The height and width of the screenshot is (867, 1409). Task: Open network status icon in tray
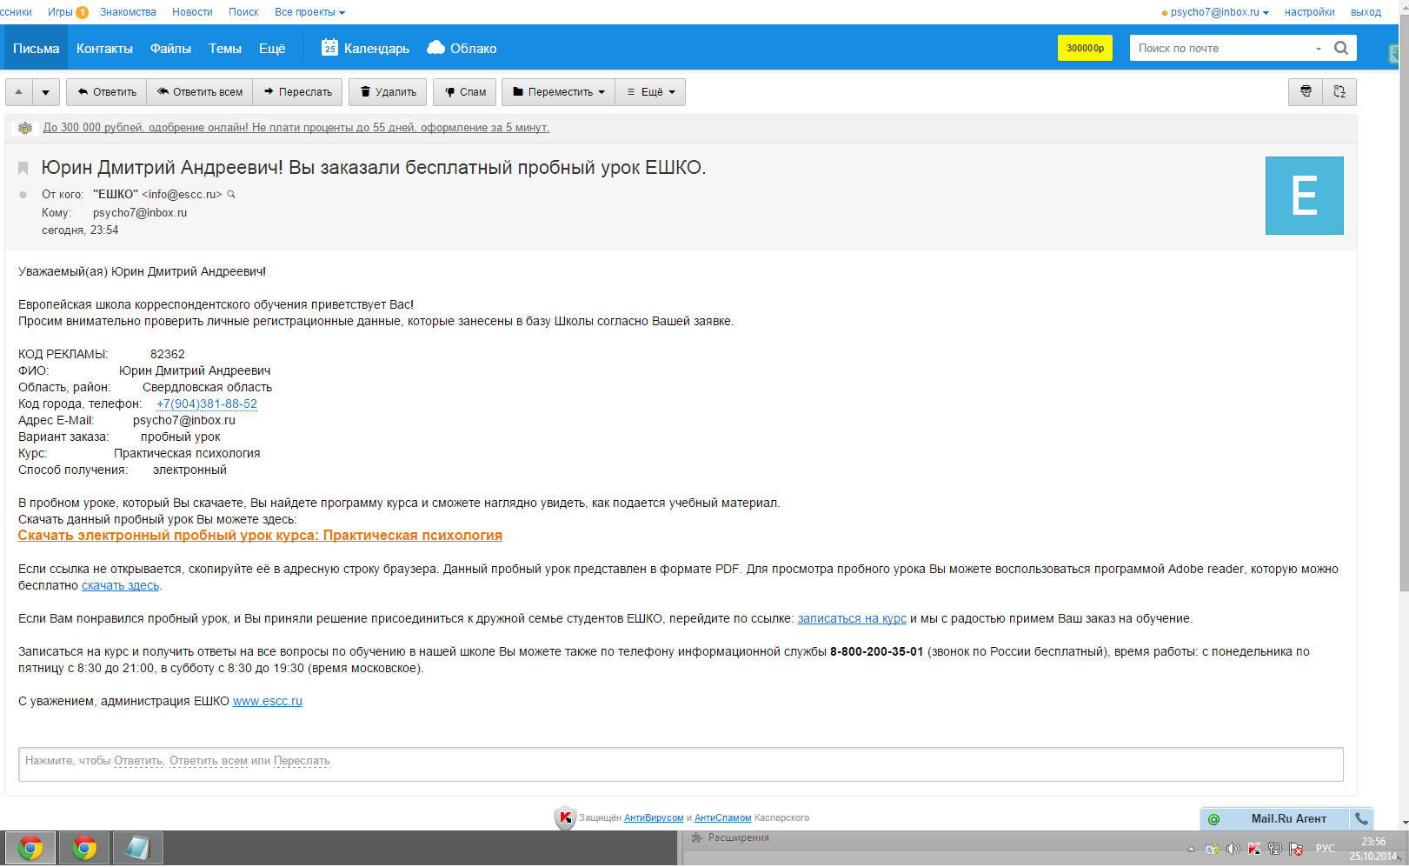point(1274,849)
